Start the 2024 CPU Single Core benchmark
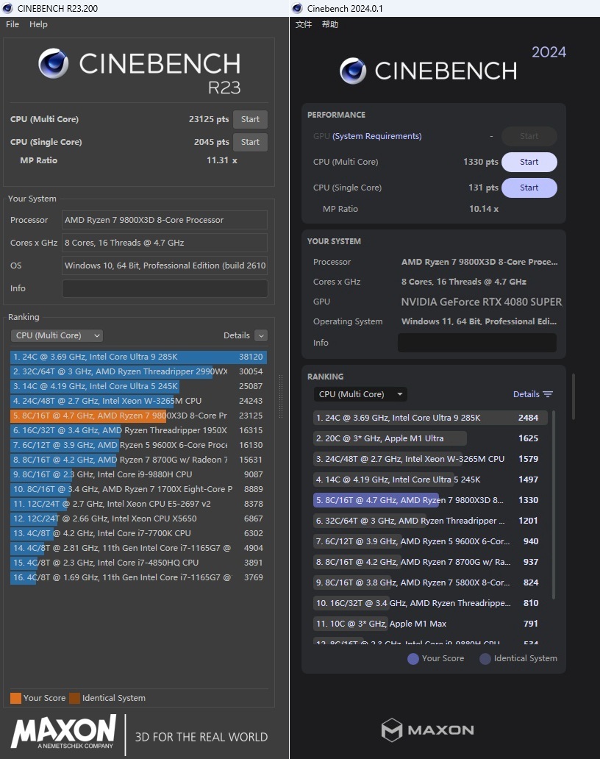 (x=529, y=188)
